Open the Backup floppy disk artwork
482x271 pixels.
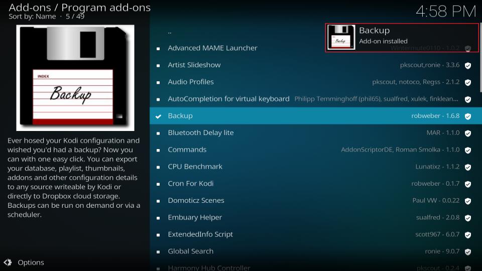[x=75, y=78]
